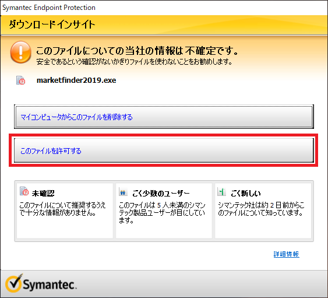Click このファイルを許可する button

164,150
